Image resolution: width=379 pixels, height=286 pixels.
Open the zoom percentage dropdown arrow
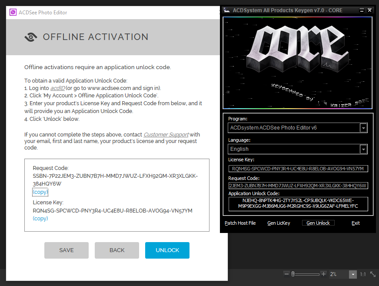click(353, 274)
